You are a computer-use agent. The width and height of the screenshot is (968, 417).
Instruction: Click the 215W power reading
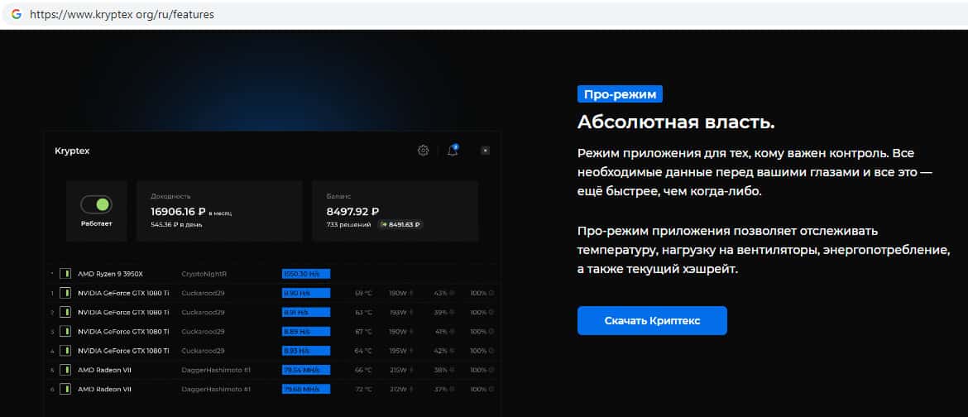coord(399,370)
